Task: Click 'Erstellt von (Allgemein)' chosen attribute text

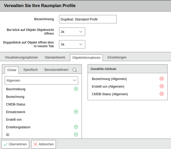Action: (108, 87)
